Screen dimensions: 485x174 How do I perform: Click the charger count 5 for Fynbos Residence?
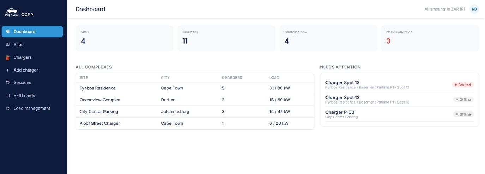coord(223,88)
